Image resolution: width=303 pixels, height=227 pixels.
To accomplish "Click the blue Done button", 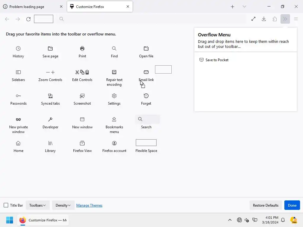I will click(292, 205).
